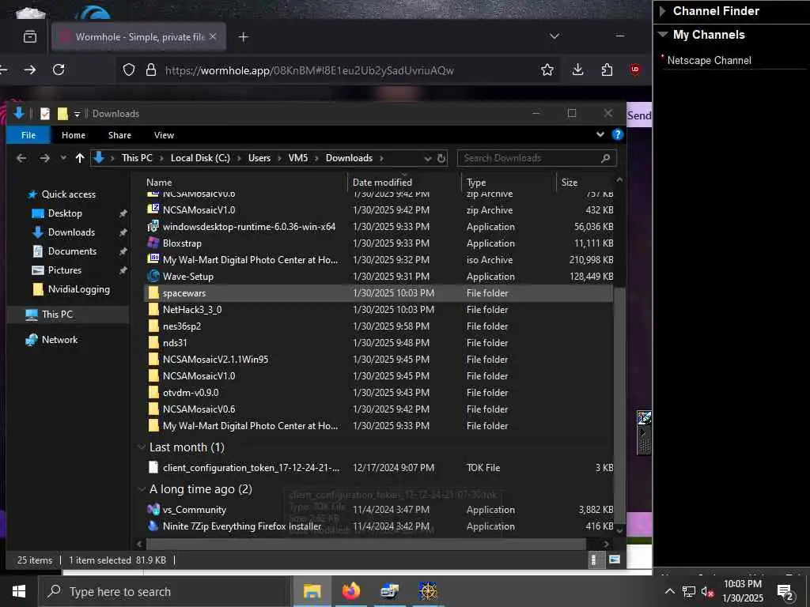This screenshot has height=607, width=810.
Task: Select the vs_Community application file
Action: pos(195,510)
